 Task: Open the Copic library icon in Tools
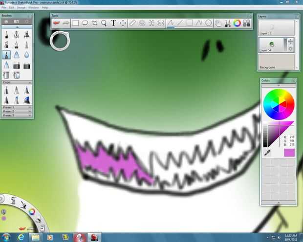point(247,23)
